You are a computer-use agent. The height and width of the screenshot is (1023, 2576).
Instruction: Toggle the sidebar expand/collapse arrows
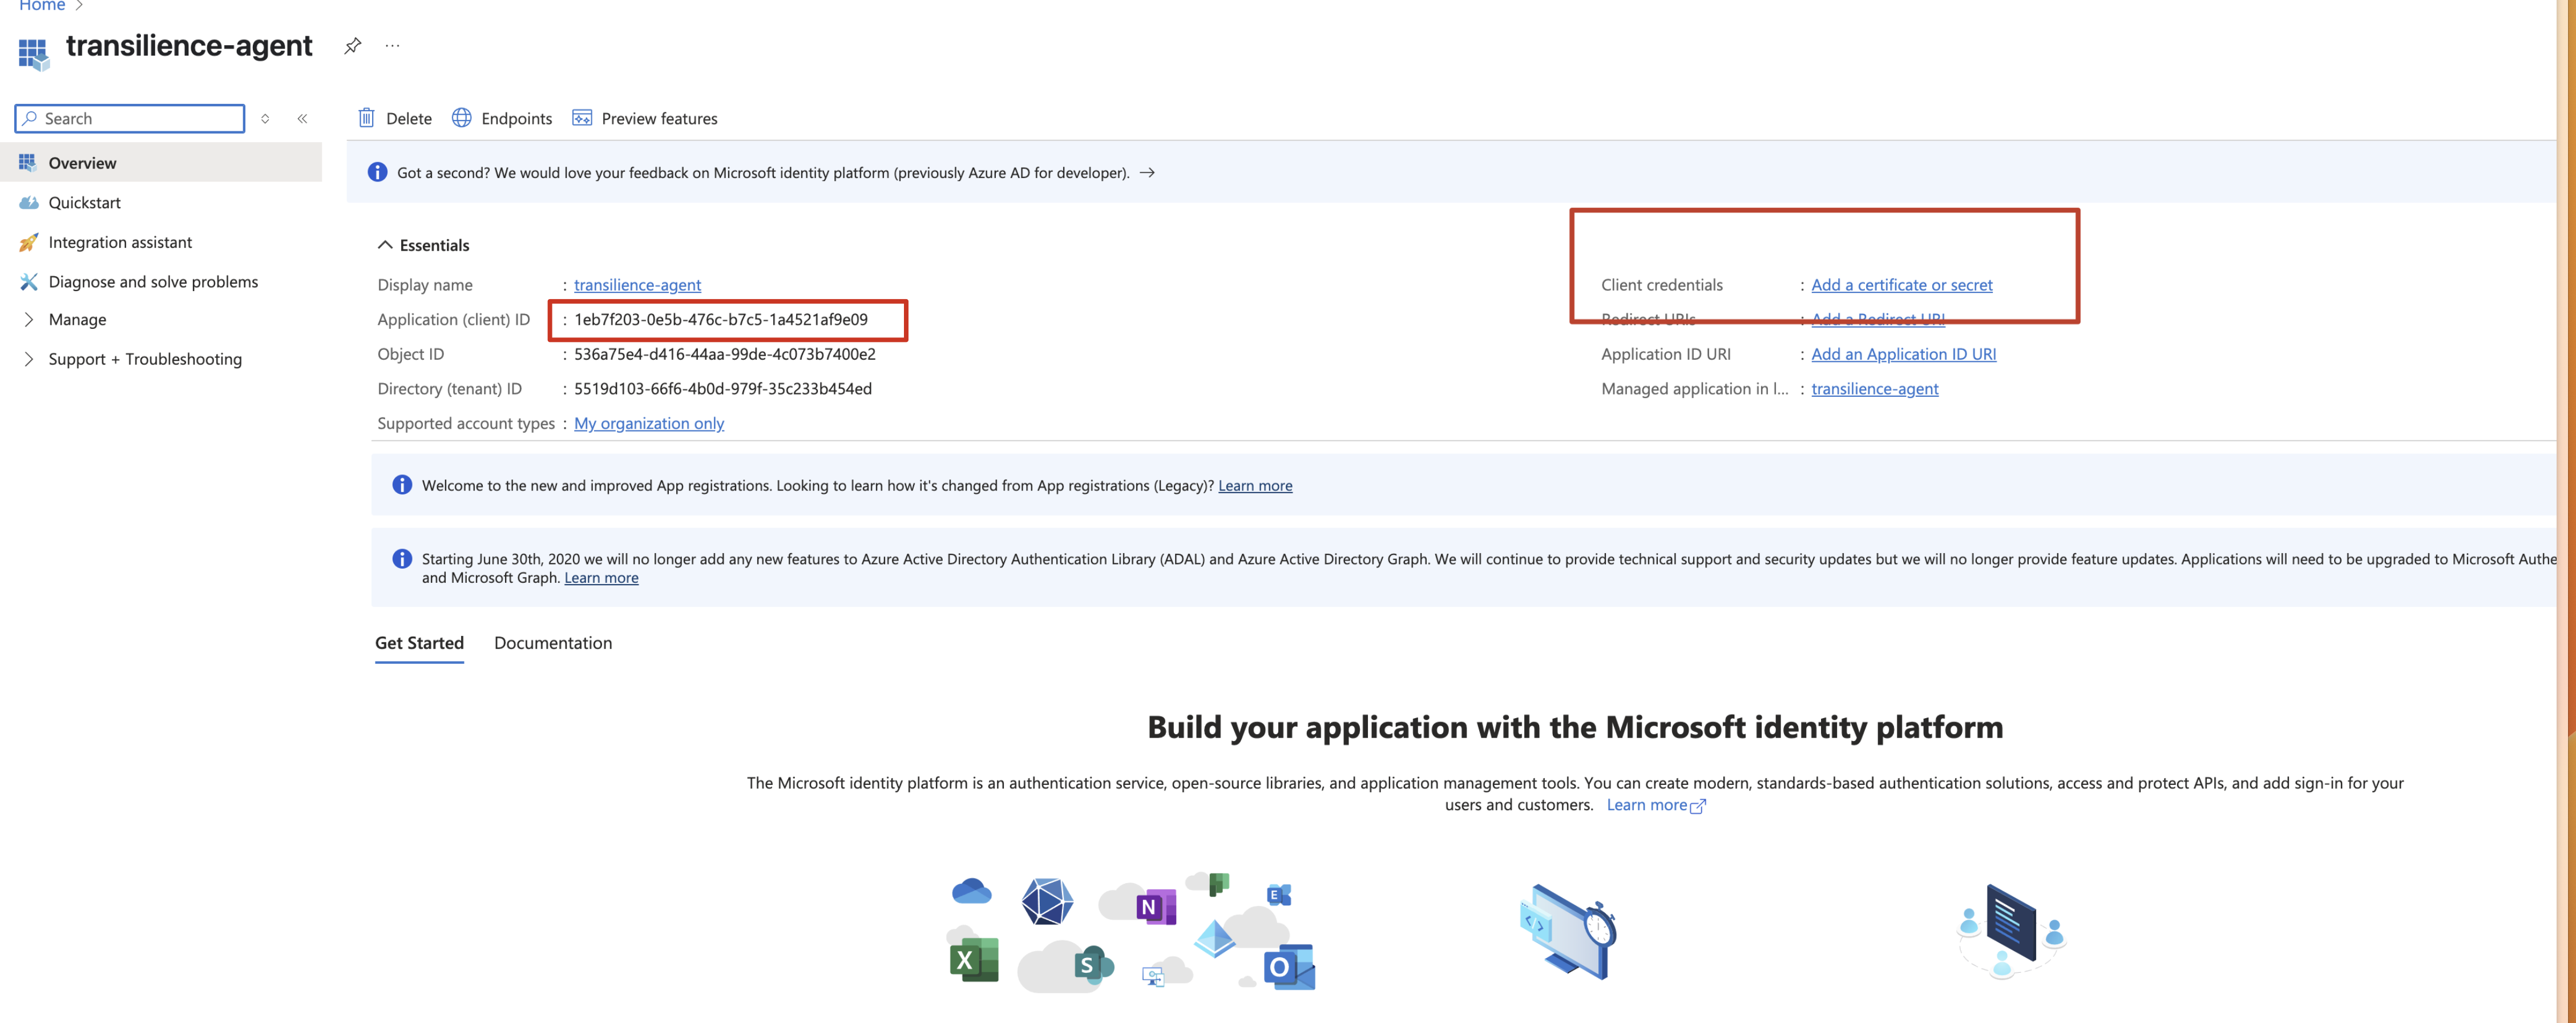click(265, 119)
